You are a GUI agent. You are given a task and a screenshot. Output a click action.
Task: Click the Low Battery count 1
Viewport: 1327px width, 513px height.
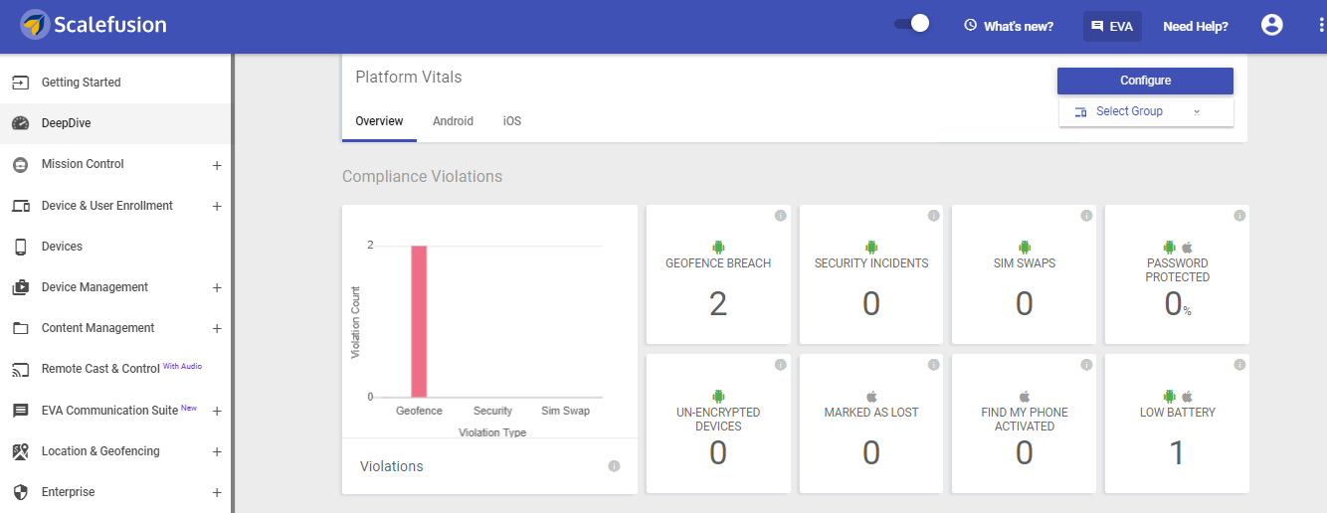click(1177, 453)
